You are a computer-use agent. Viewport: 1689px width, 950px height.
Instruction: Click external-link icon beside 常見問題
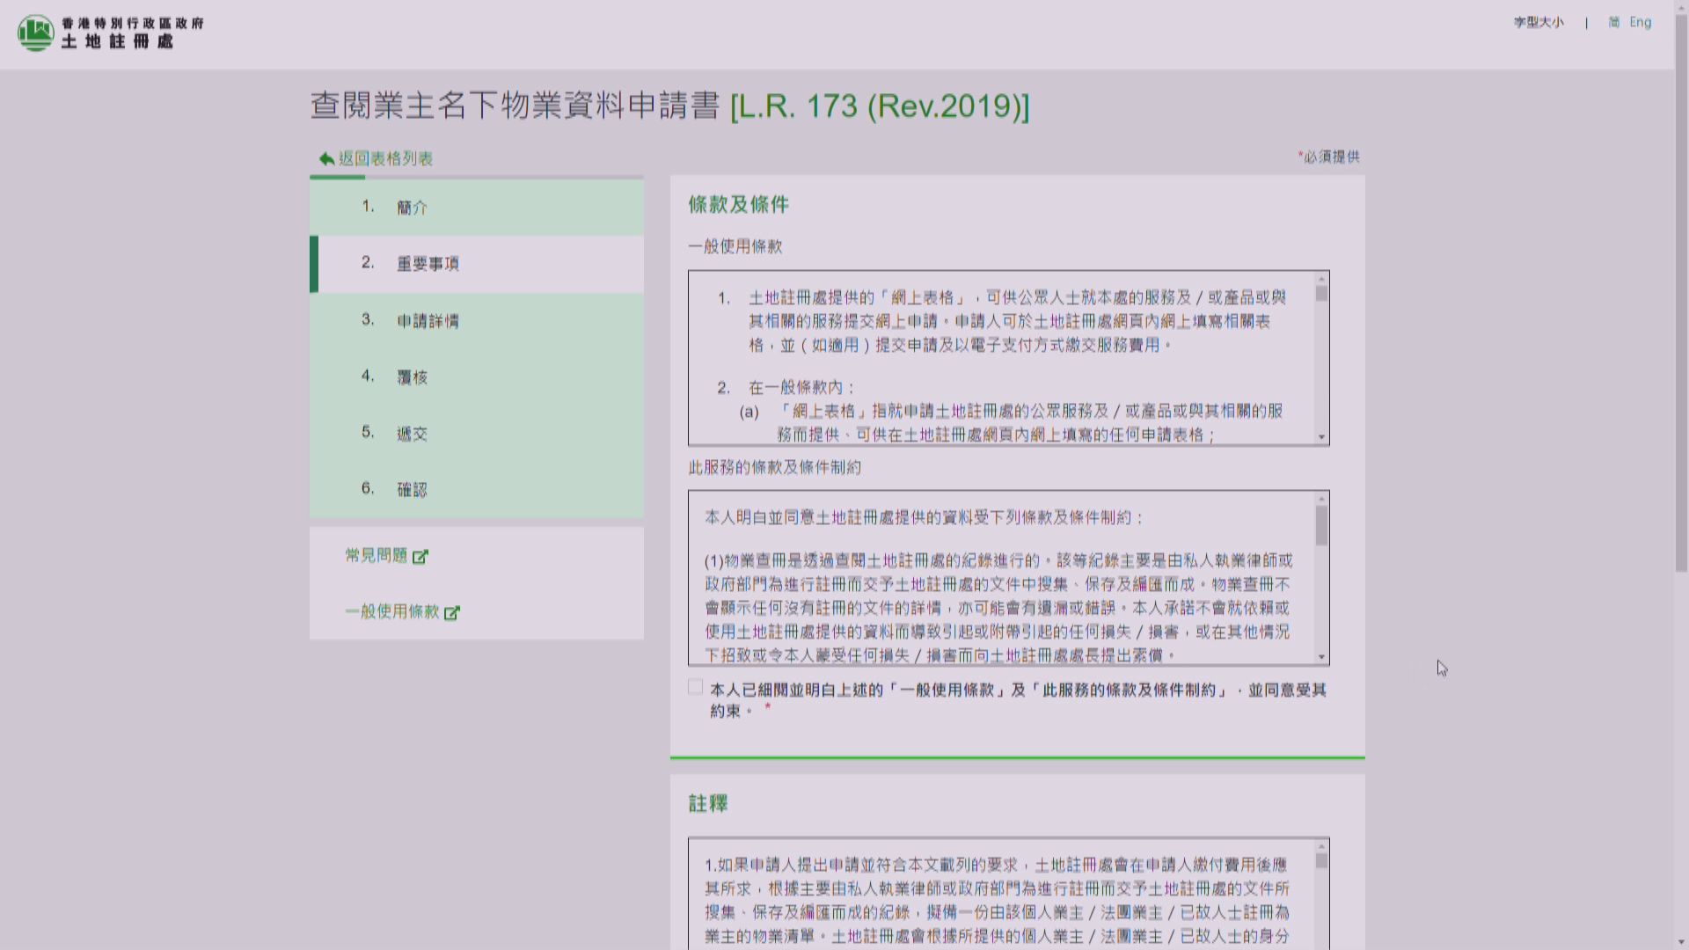click(420, 556)
